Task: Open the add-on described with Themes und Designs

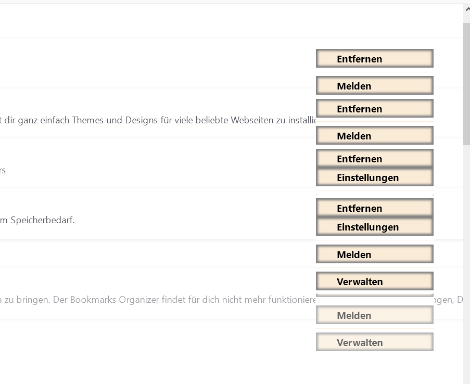Action: coord(156,120)
